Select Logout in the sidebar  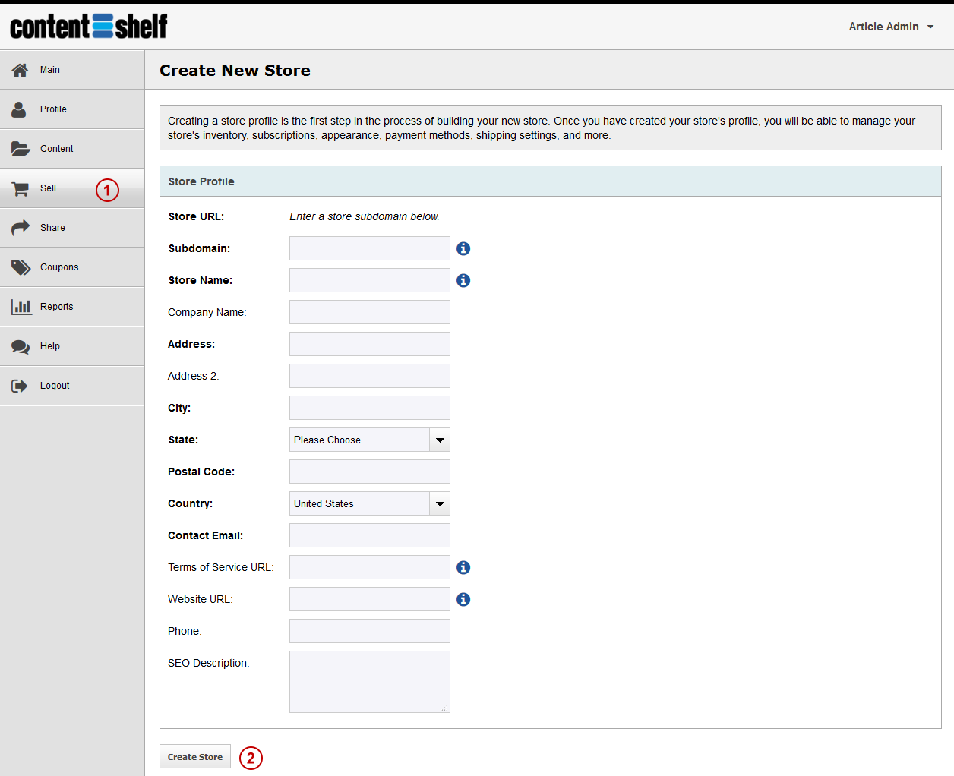[55, 386]
